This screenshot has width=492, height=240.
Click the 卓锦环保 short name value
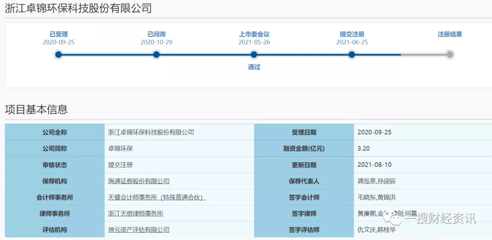coord(120,148)
